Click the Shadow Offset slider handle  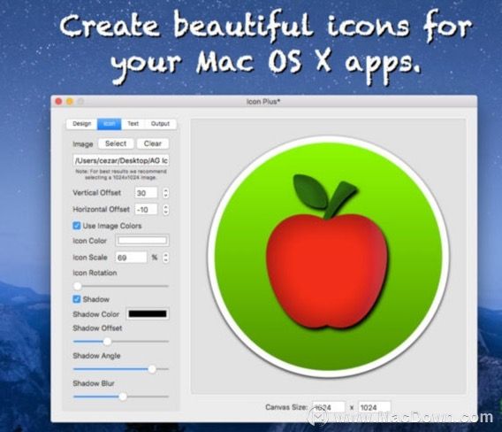(x=107, y=342)
